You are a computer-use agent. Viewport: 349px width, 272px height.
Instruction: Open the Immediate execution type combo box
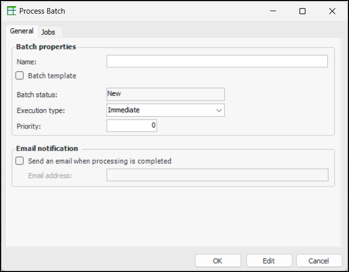pos(160,110)
